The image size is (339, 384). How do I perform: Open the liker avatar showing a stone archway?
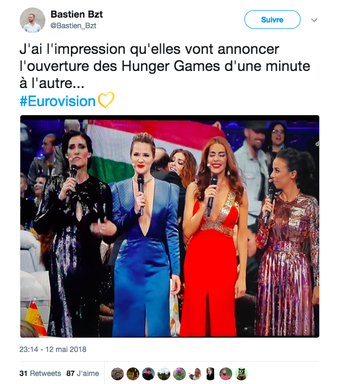117,374
